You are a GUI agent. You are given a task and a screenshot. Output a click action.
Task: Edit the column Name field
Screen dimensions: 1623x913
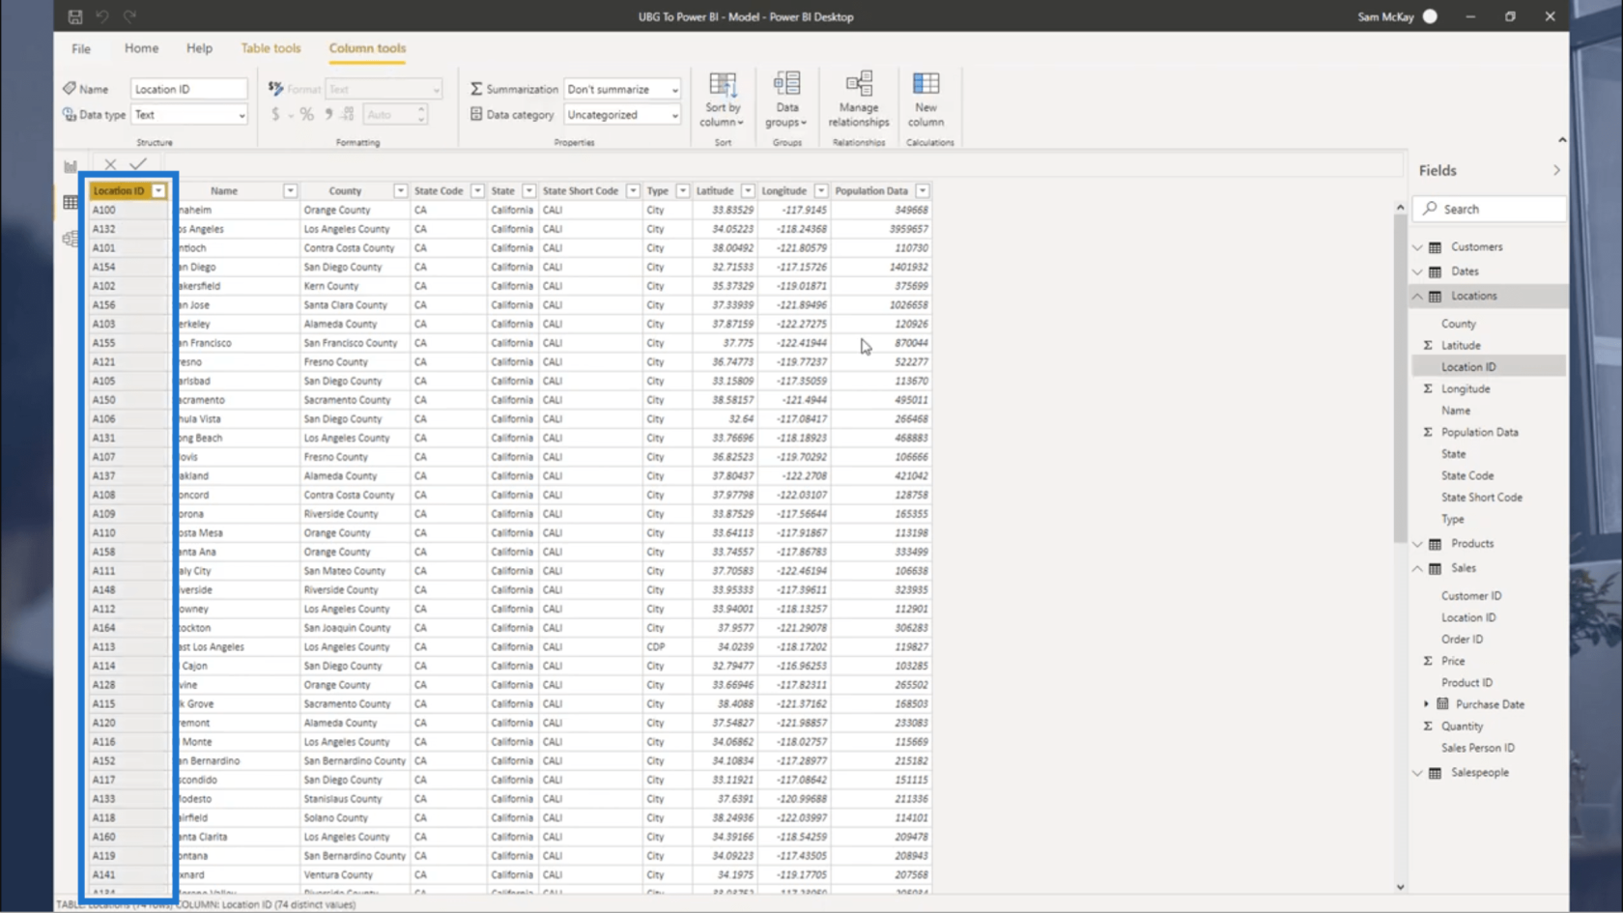pyautogui.click(x=189, y=89)
